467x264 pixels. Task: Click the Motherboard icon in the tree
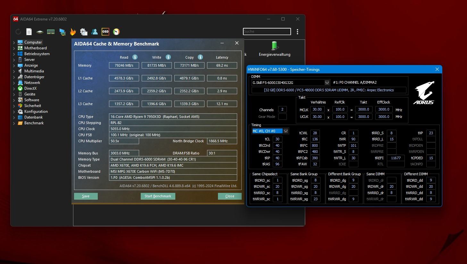pyautogui.click(x=20, y=48)
